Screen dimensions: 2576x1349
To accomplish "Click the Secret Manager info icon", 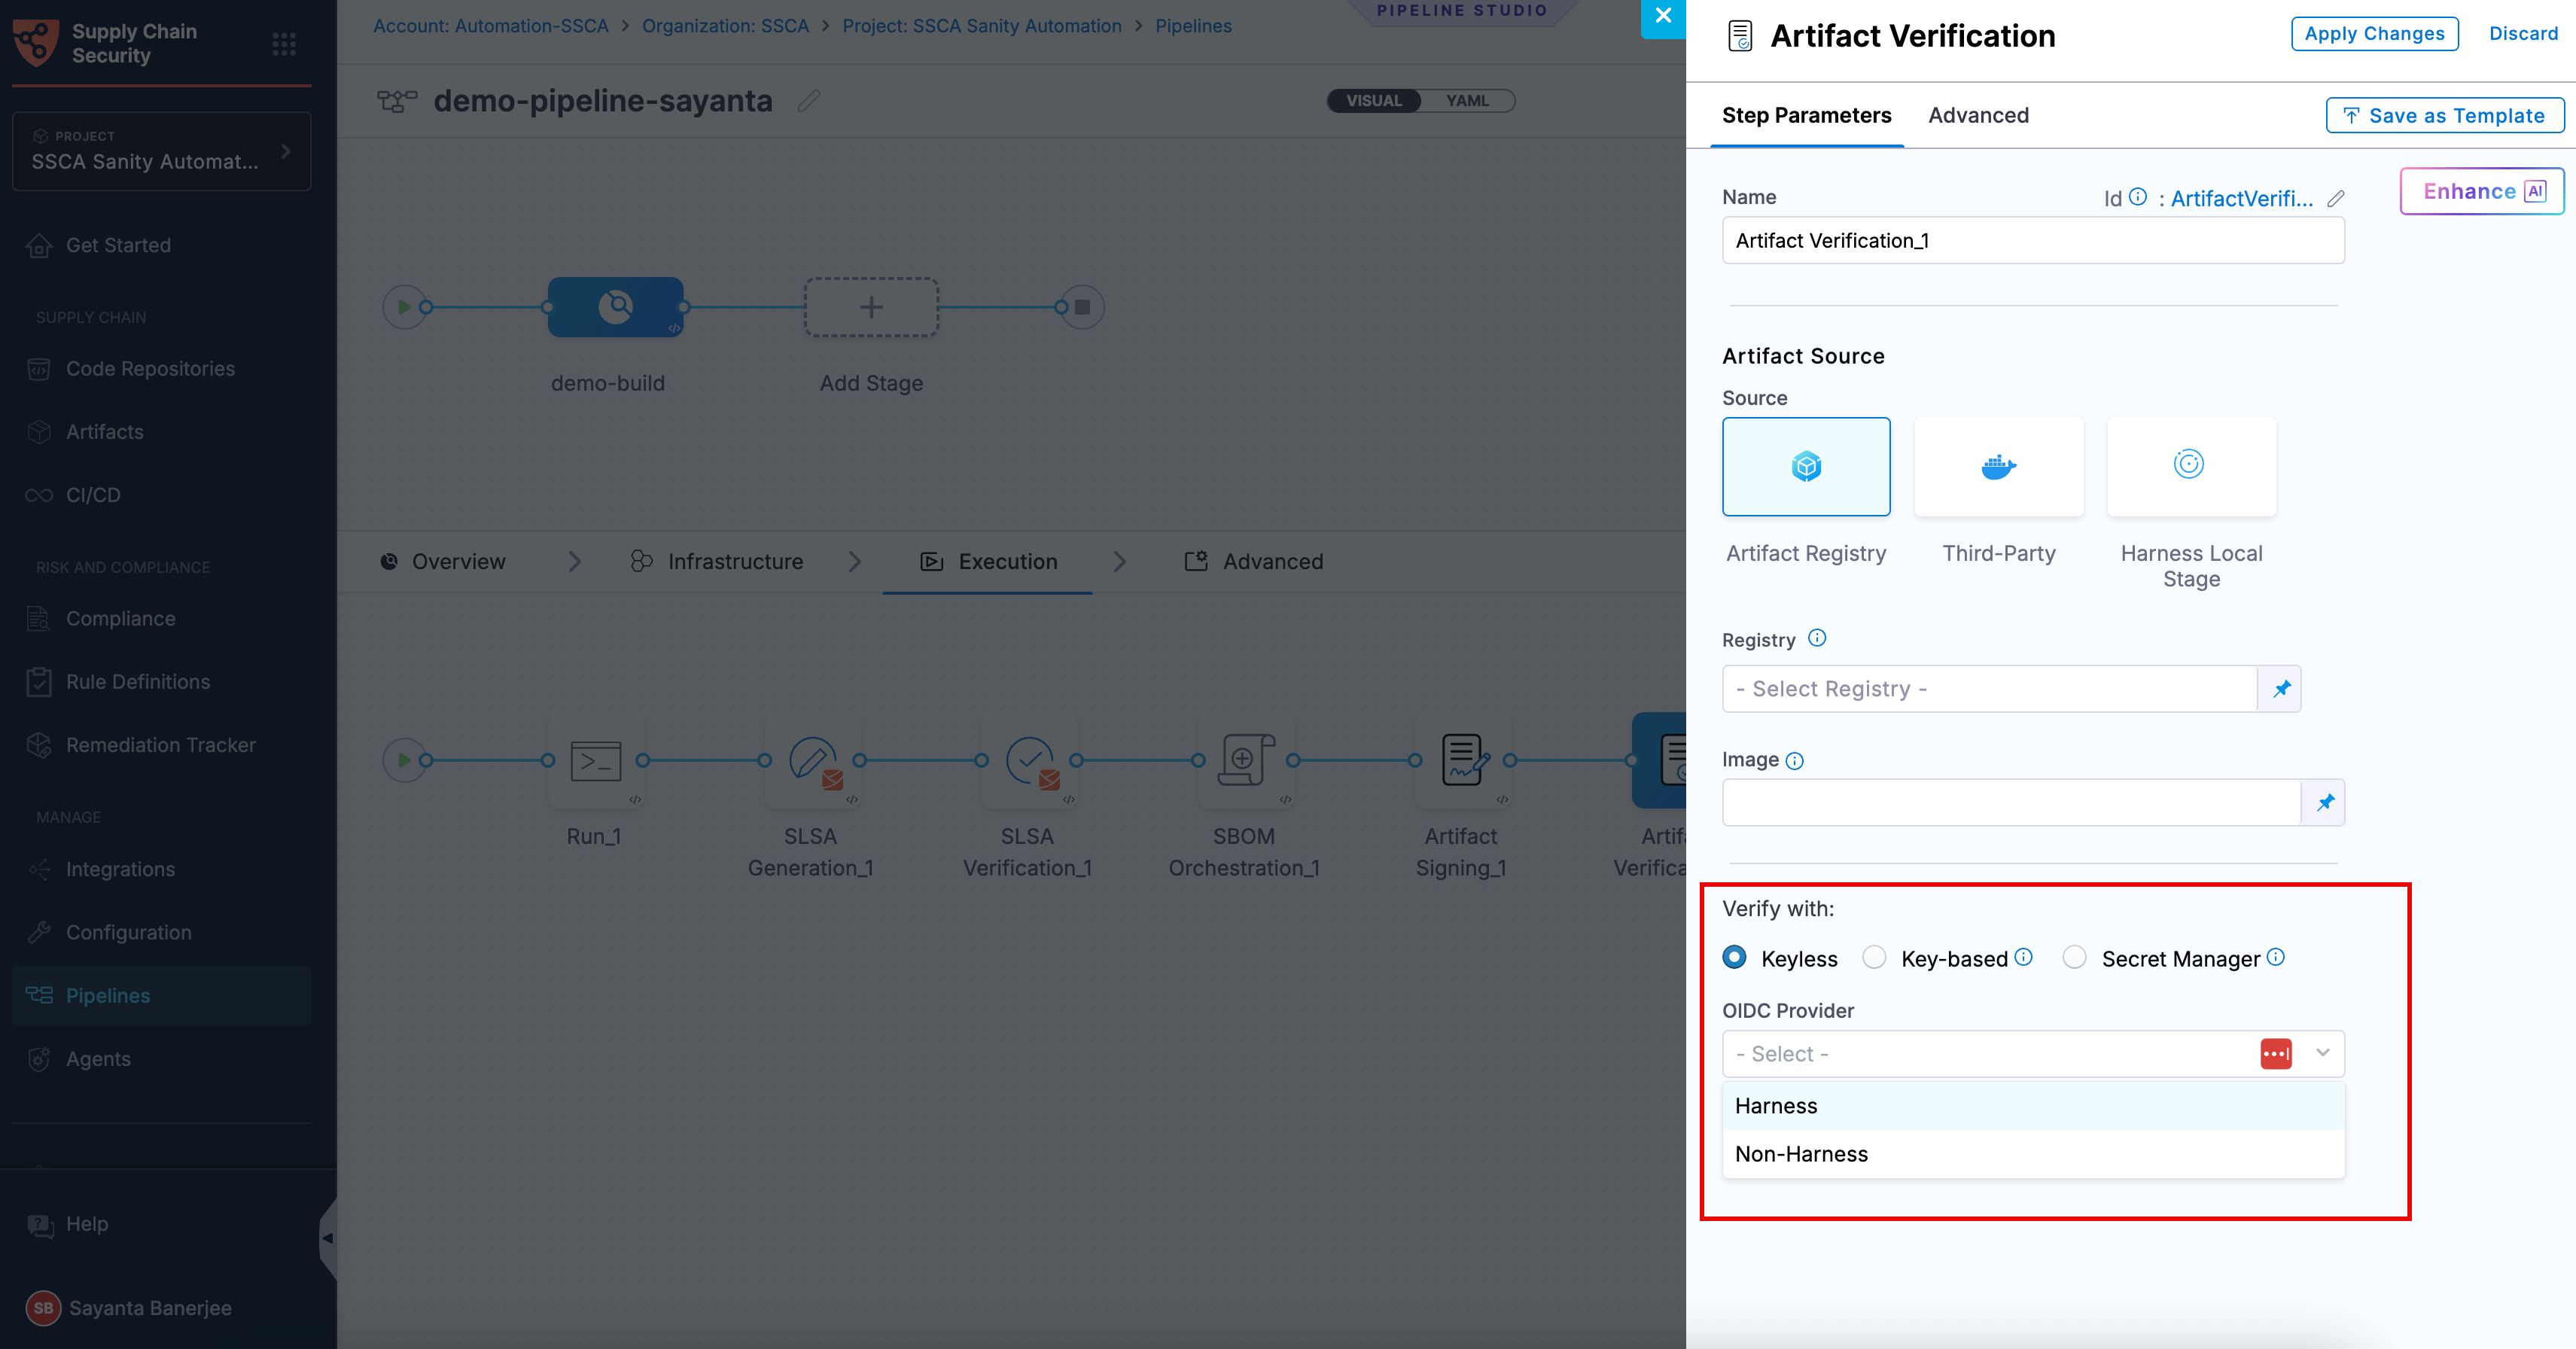I will click(x=2275, y=957).
